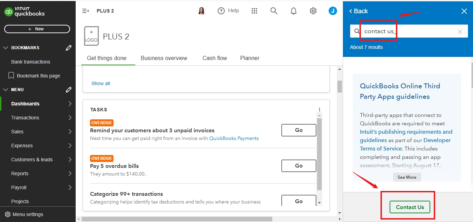Collapse the BOOKMARKS section chevron
This screenshot has width=473, height=222.
6,48
